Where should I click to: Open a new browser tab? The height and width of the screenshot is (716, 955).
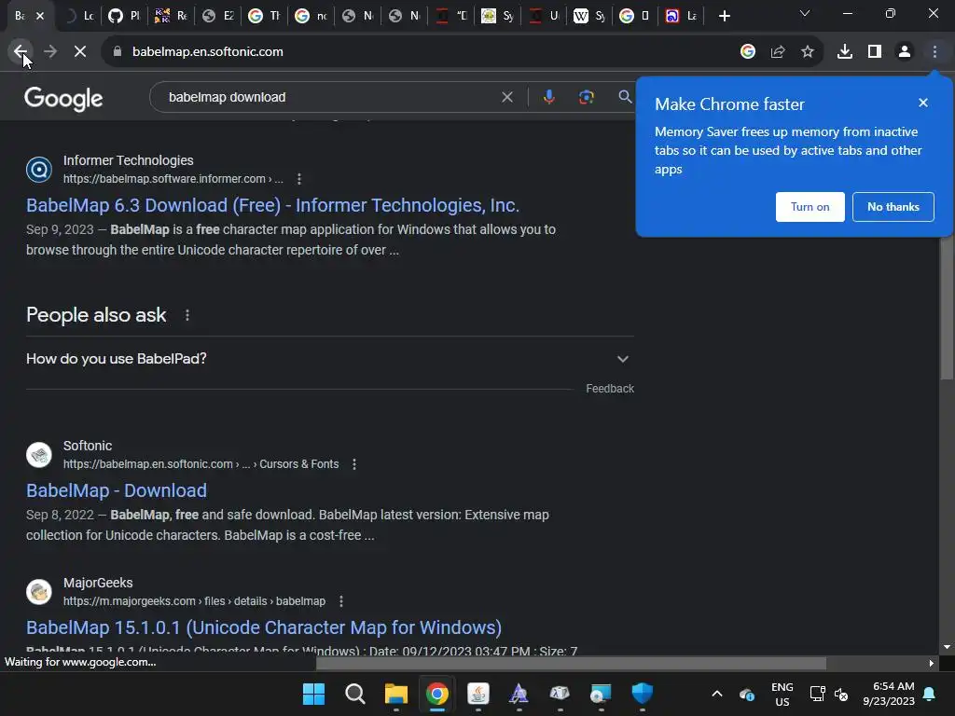point(724,16)
